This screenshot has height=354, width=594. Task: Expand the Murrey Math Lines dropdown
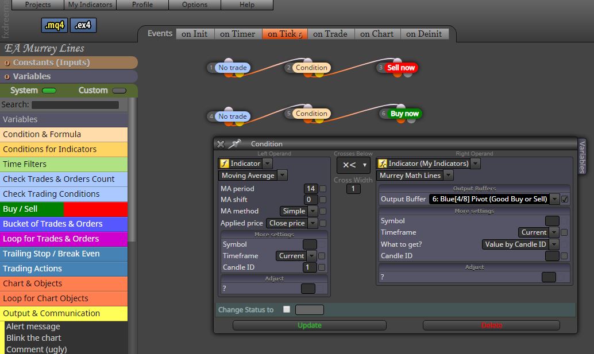448,175
